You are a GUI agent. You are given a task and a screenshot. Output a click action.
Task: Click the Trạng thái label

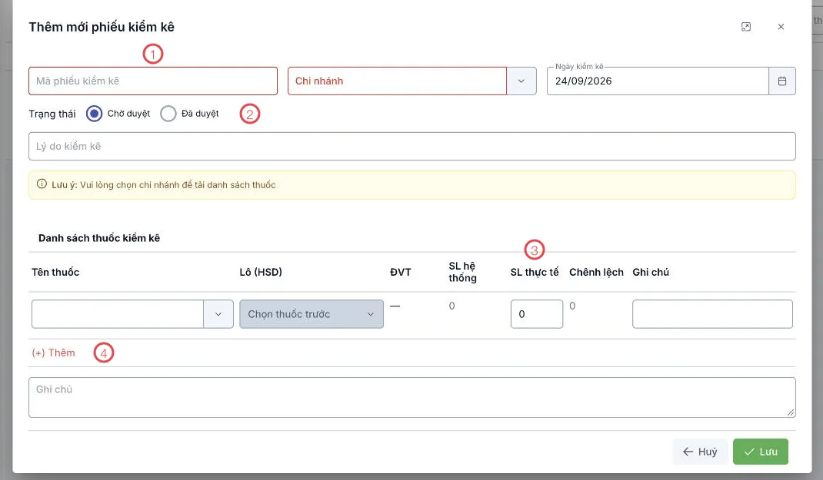tap(52, 114)
